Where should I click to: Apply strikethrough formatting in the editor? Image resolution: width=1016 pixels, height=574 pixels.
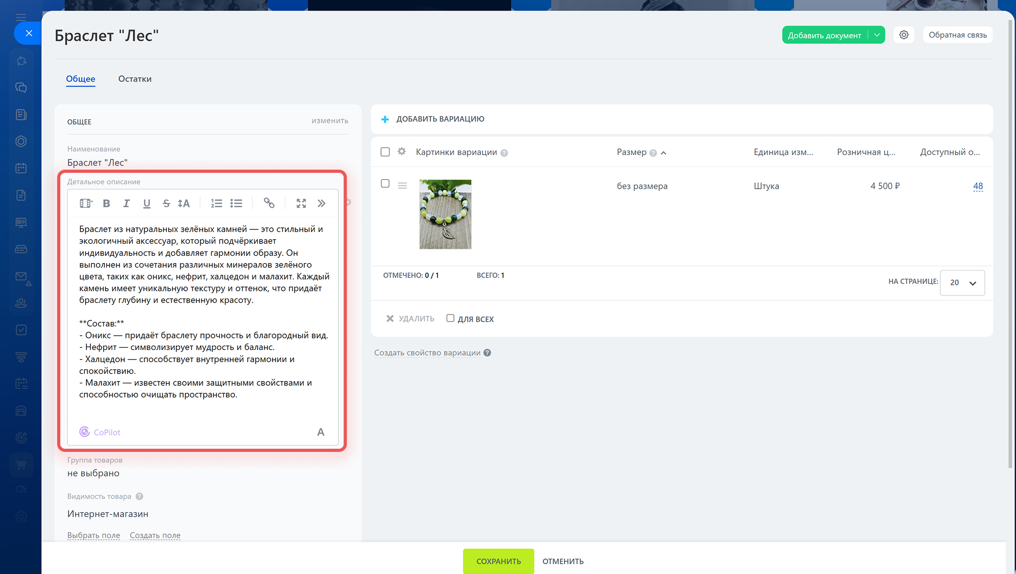point(166,203)
